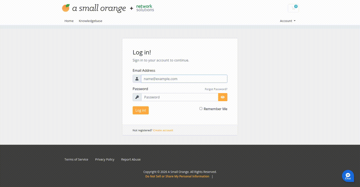Click 'Sign in to your account' text
Viewport: 360px width, 187px height.
pos(161,60)
